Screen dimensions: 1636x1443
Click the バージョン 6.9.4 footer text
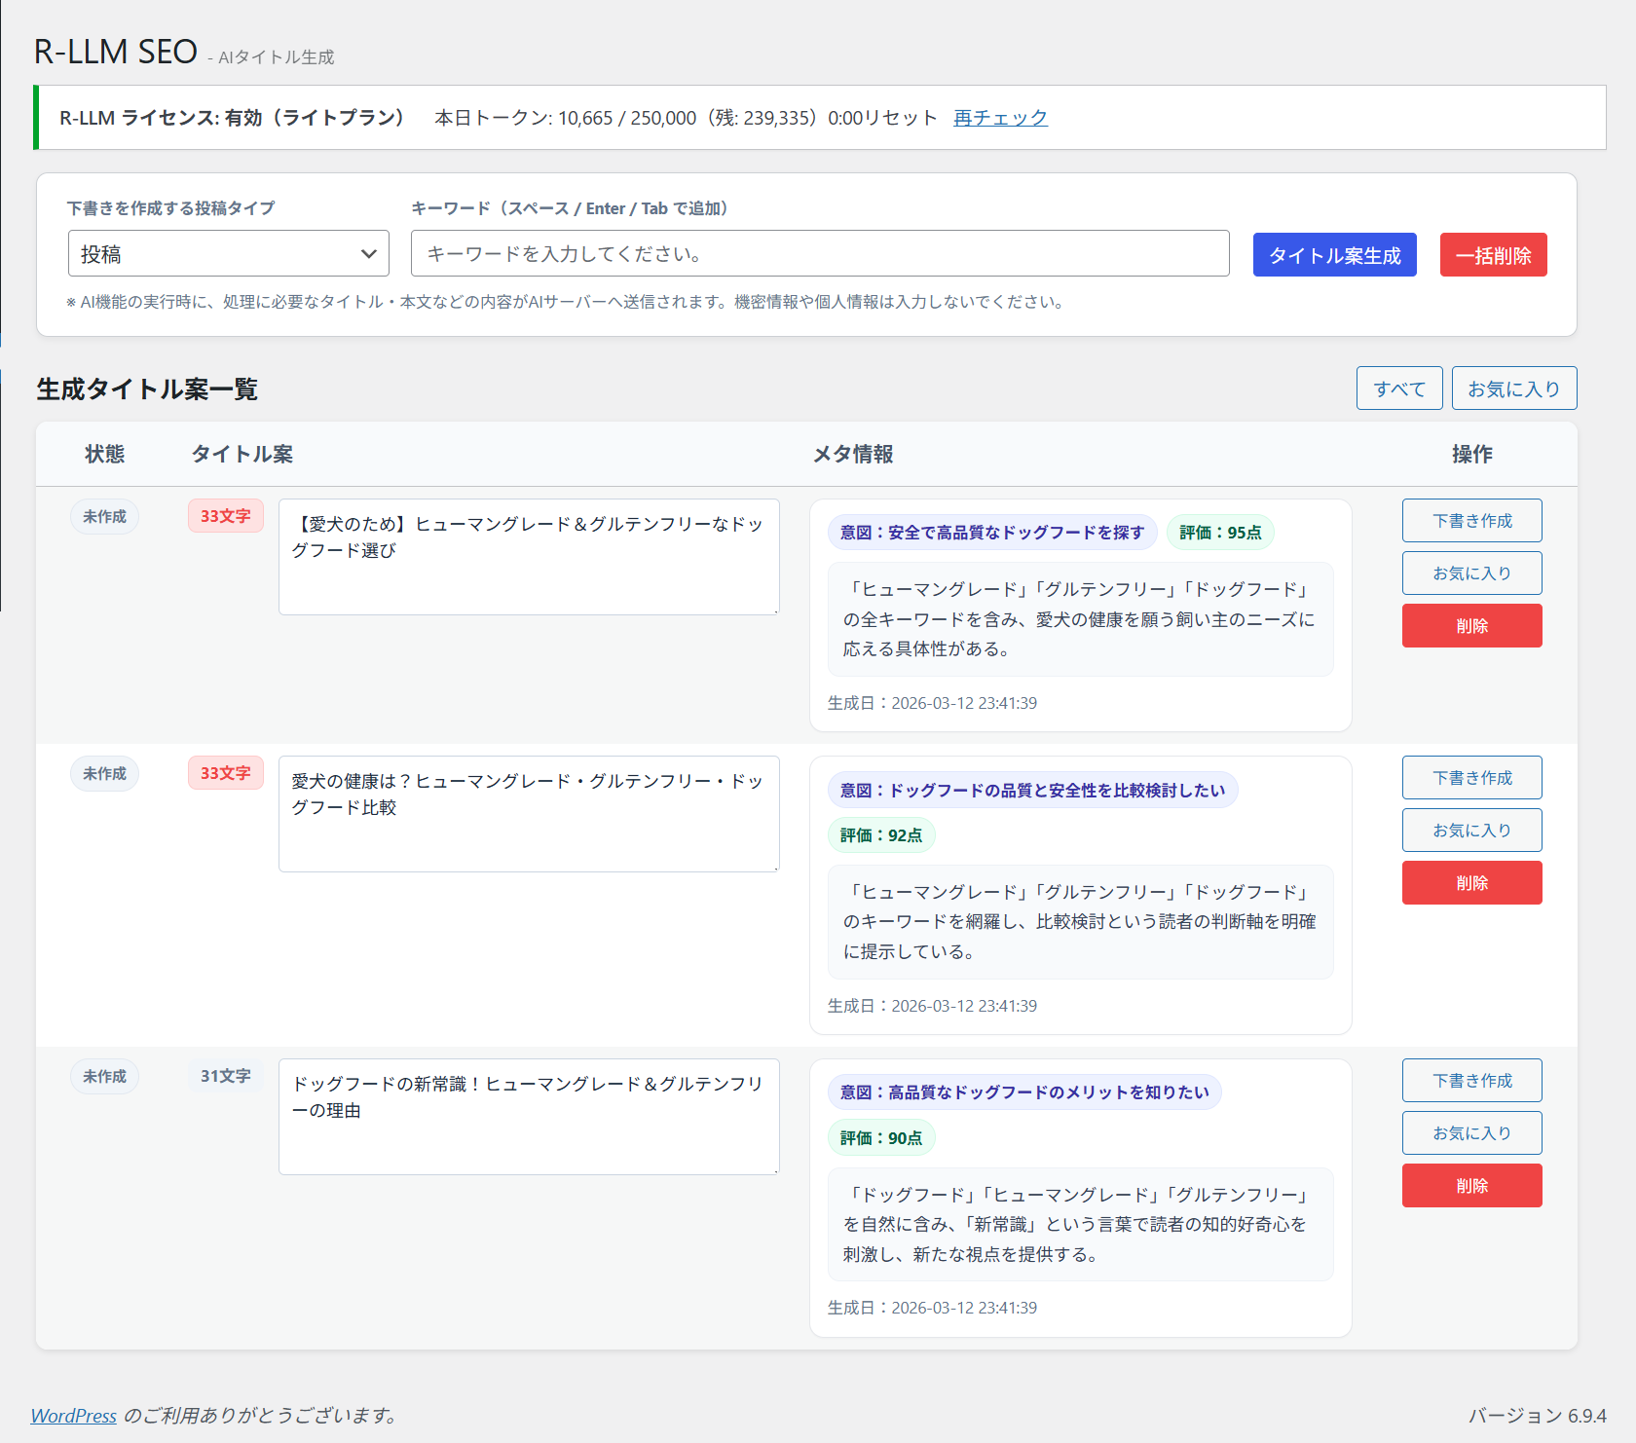click(1538, 1416)
